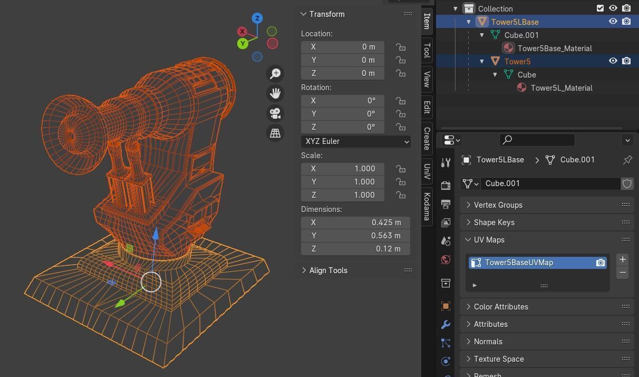Expand the Normals panel

tap(468, 341)
